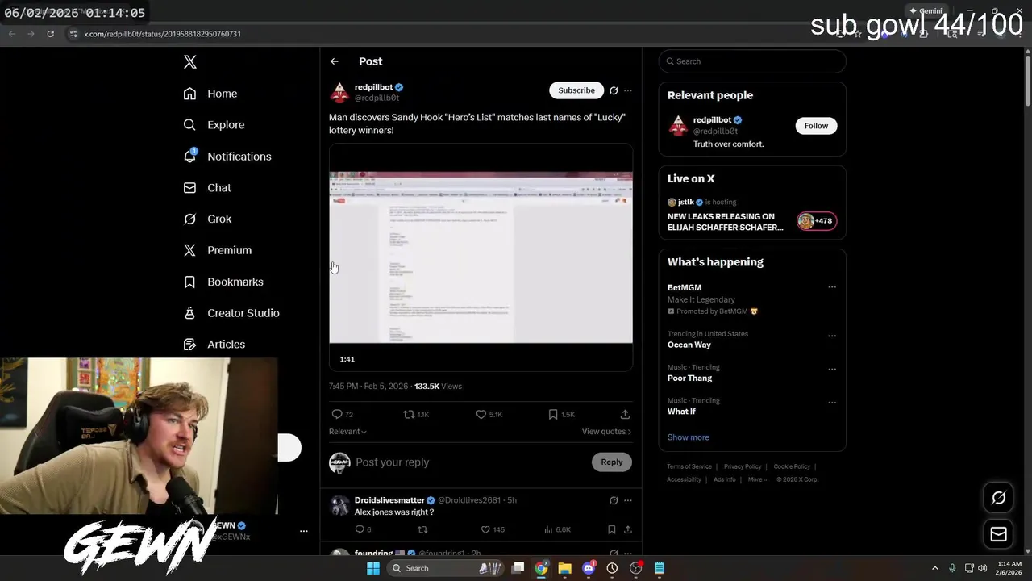The height and width of the screenshot is (581, 1032).
Task: Follow redpillbot in Relevant people
Action: (816, 126)
